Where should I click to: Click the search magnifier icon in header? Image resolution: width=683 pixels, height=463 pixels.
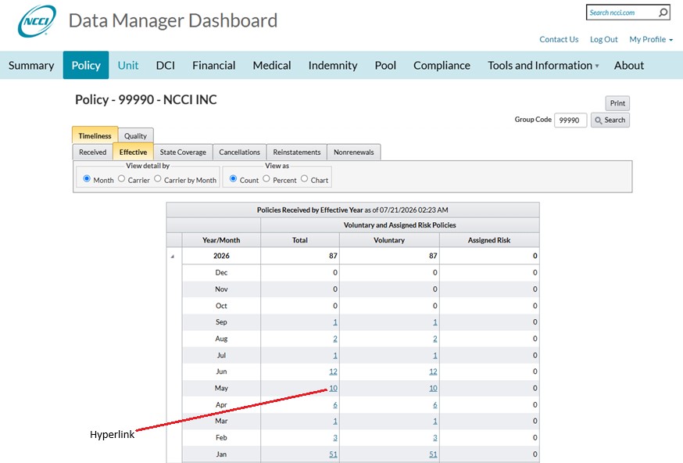663,13
